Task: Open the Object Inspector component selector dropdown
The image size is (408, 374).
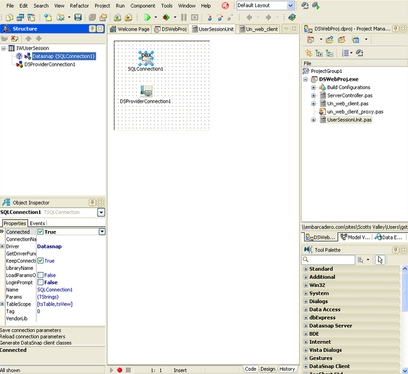Action: [x=102, y=212]
